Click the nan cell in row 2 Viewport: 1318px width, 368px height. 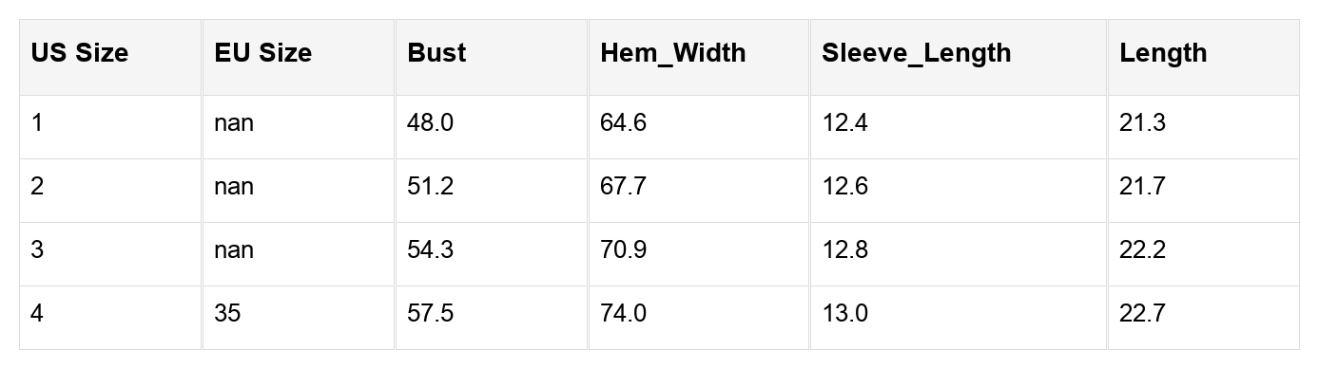pos(299,191)
